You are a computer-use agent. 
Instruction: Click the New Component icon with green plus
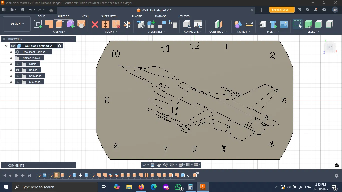pyautogui.click(x=151, y=24)
